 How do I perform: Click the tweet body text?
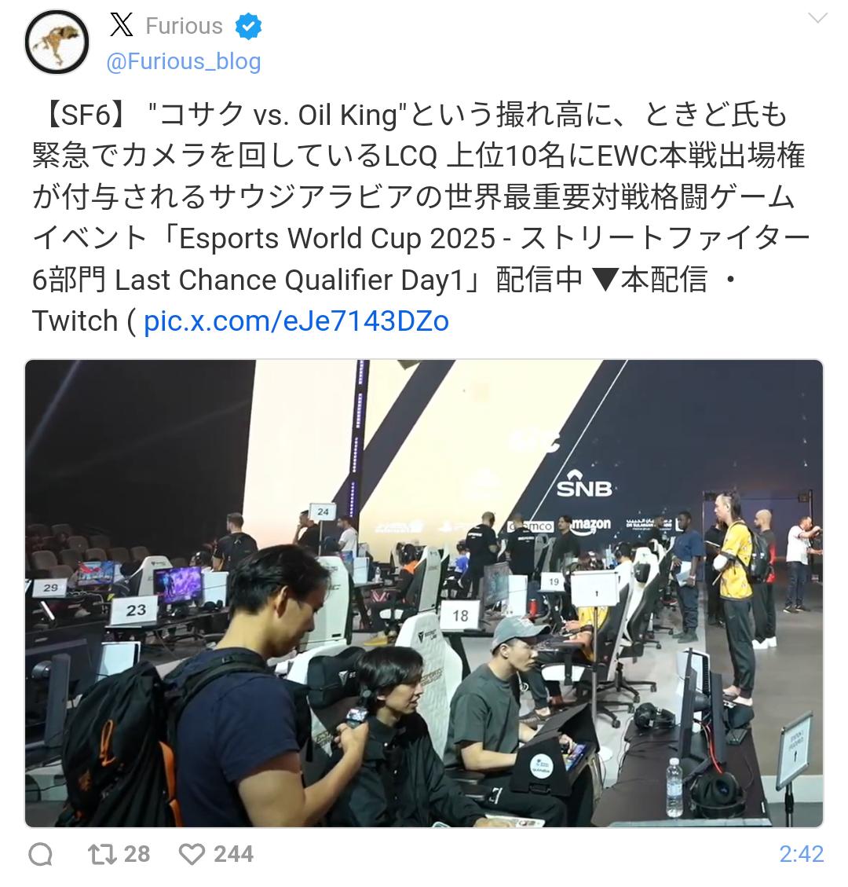click(421, 218)
